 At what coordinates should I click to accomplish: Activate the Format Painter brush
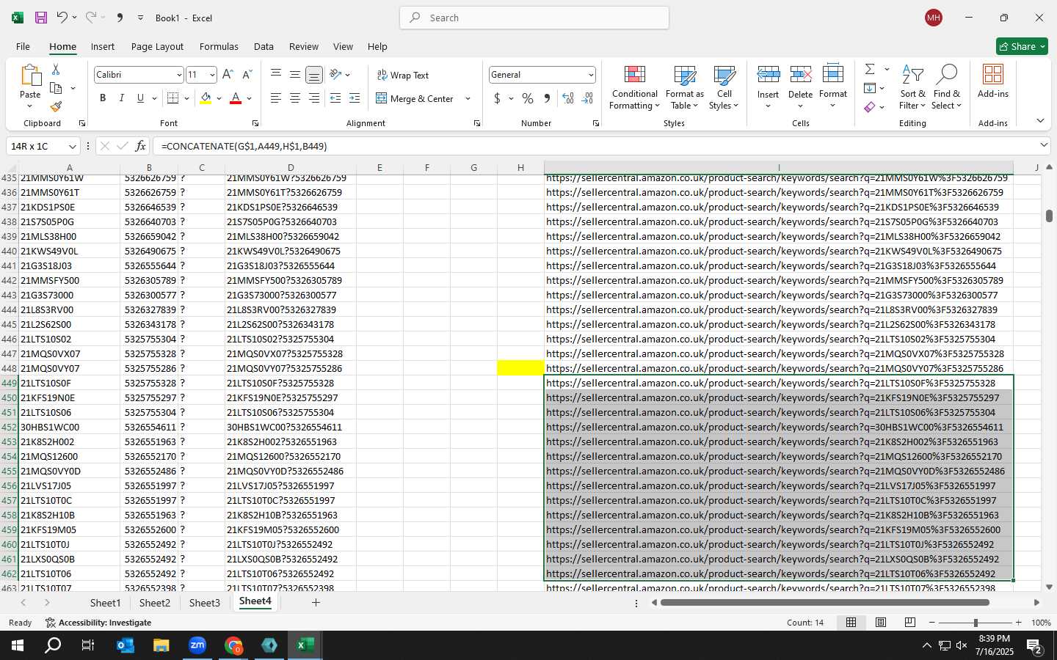(56, 106)
